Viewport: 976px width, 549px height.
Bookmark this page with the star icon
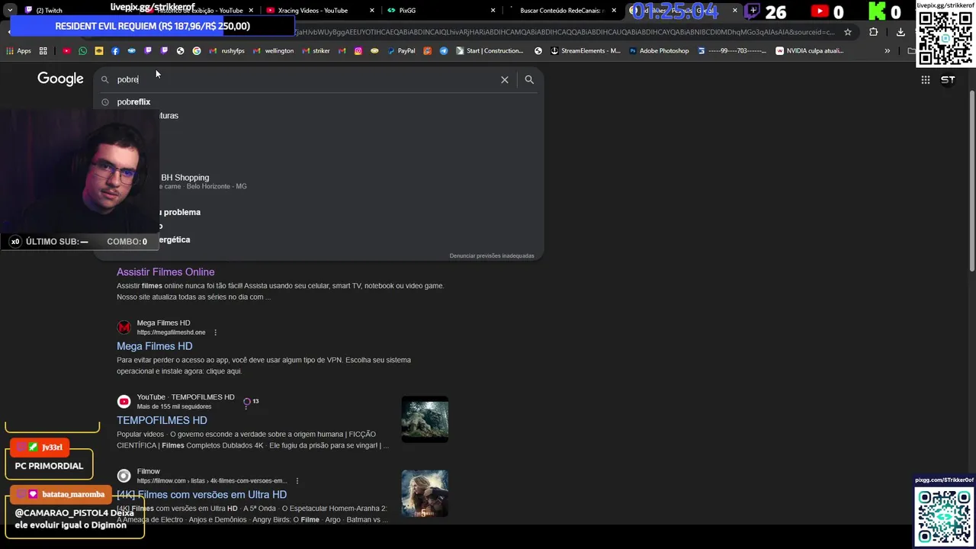coord(847,32)
